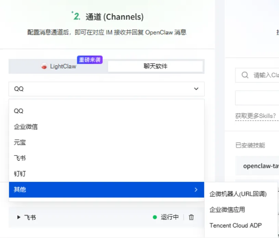279x238 pixels.
Task: Open the 获取更多Skills? link
Action: (255, 116)
